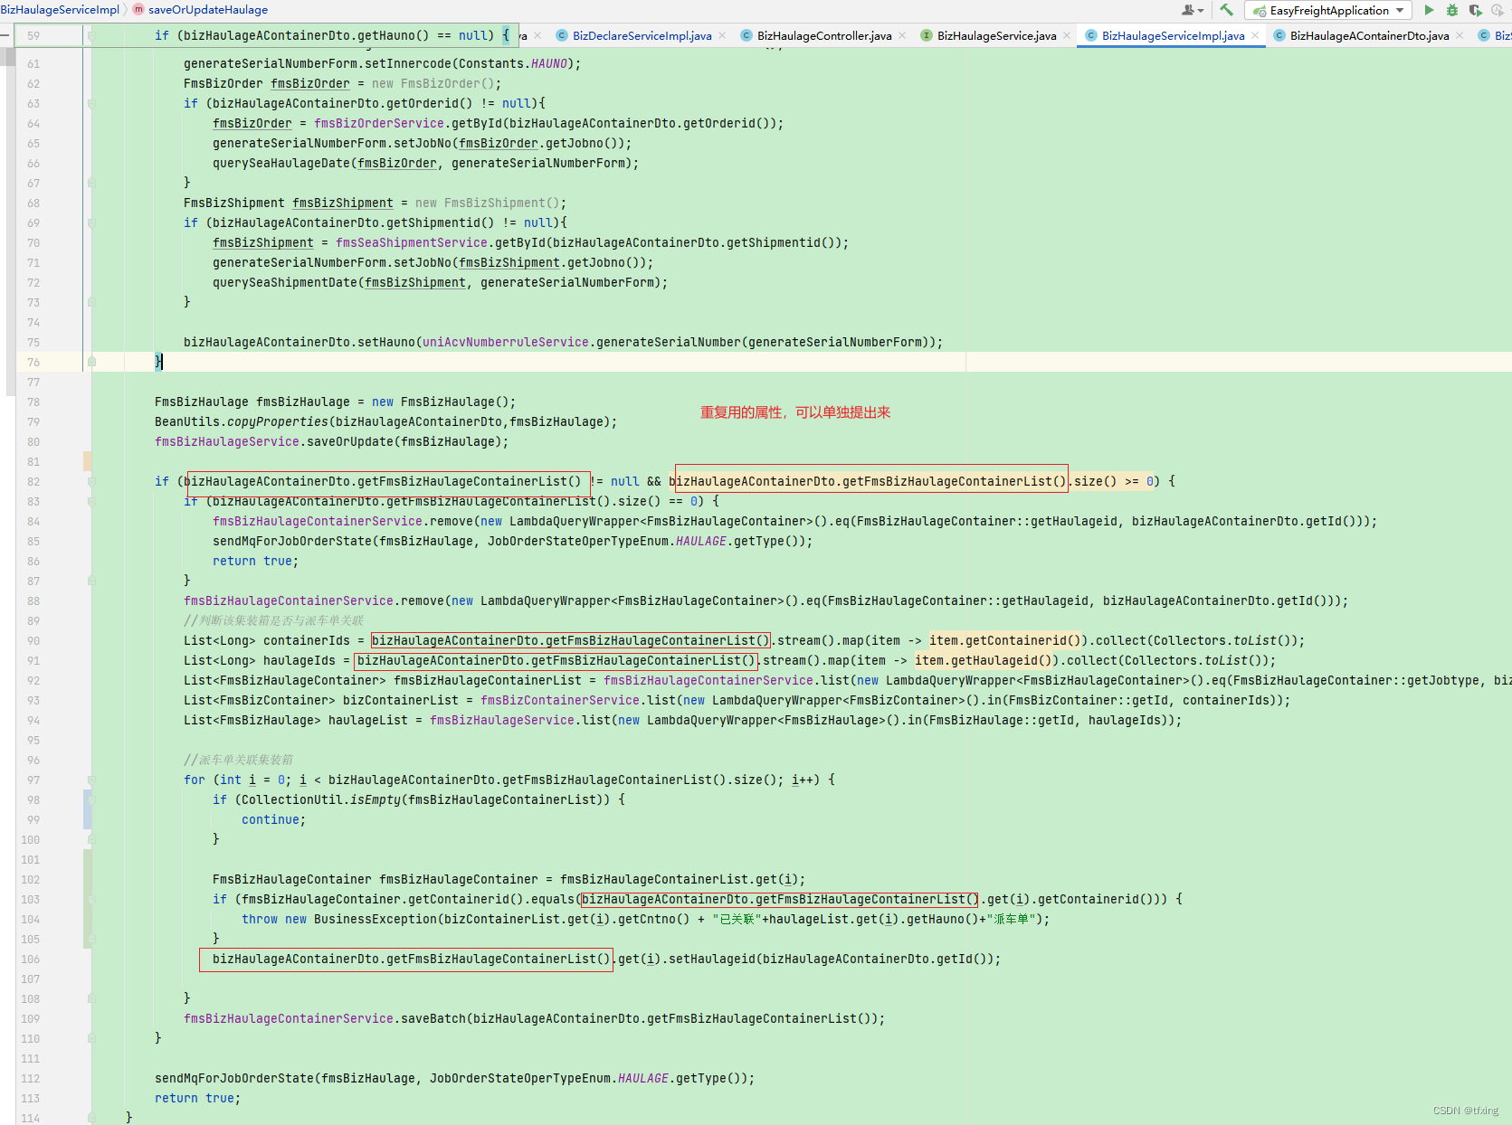Click 'copyProperties' on line 79

tap(278, 421)
